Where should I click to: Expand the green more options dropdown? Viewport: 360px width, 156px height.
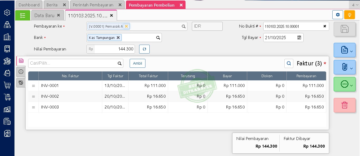point(344,84)
